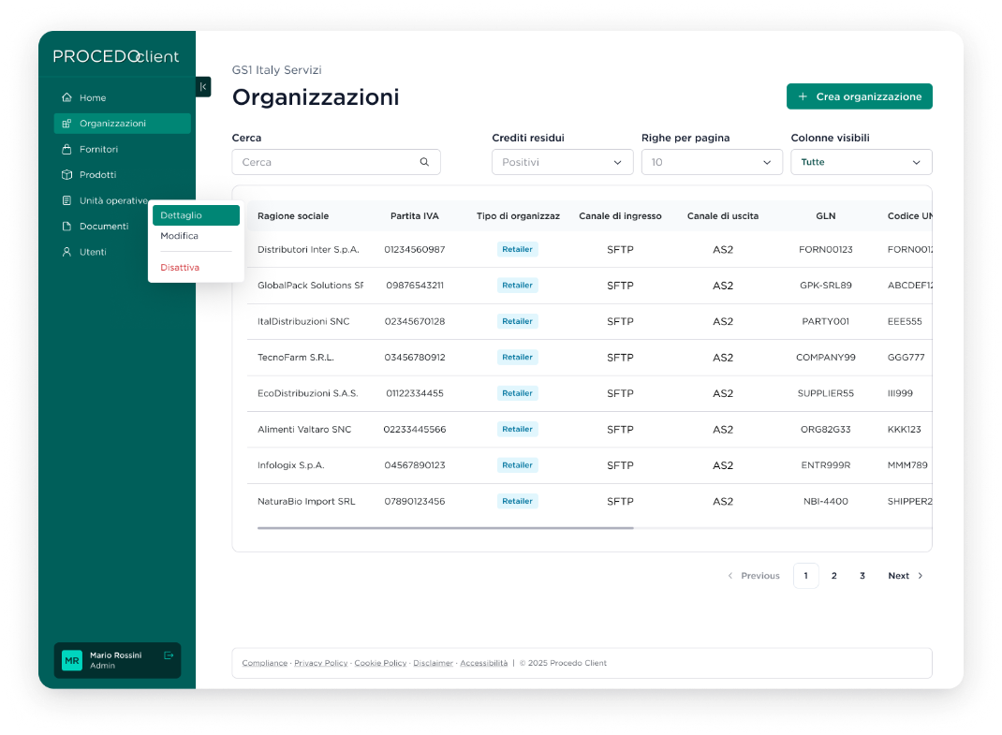Click the Distributori Inter S.p.A. row name

tap(309, 249)
